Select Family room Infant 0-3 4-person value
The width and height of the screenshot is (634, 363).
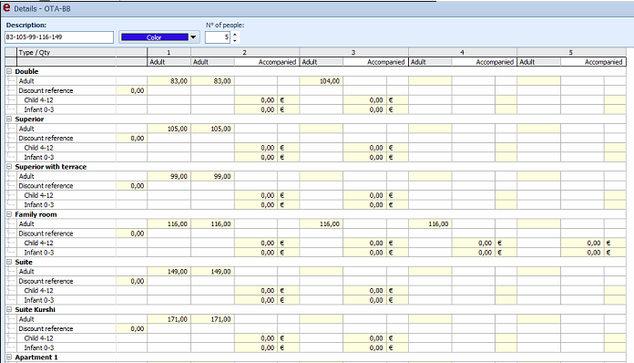click(473, 253)
